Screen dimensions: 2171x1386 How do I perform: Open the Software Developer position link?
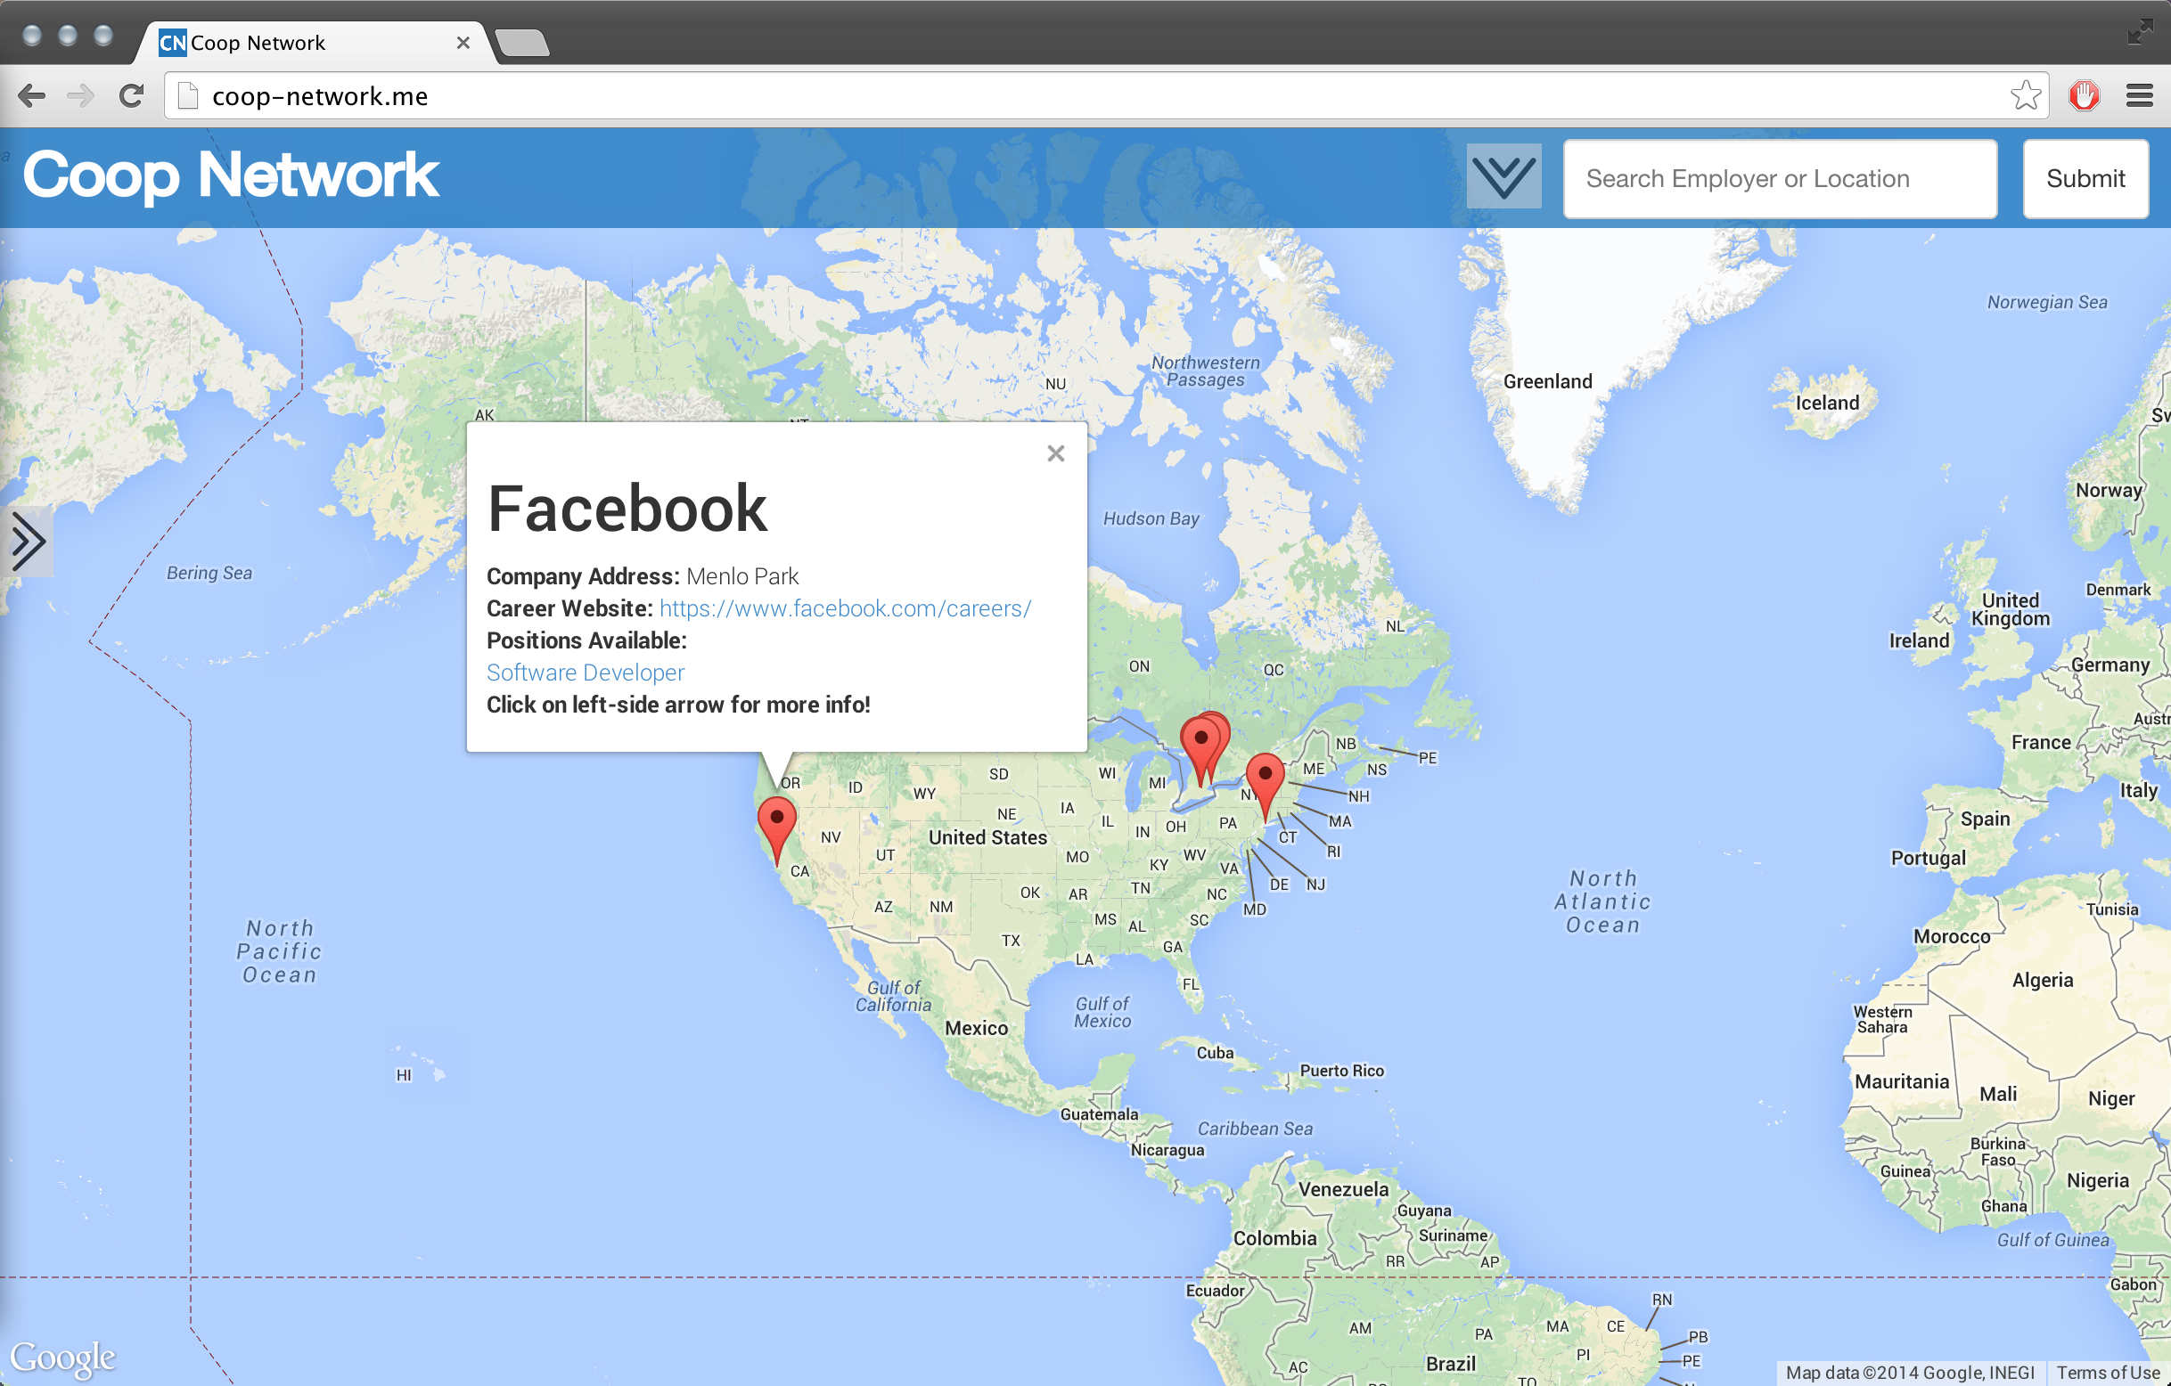tap(586, 673)
